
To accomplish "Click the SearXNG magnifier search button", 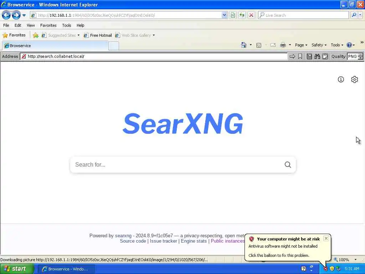I will [x=288, y=165].
